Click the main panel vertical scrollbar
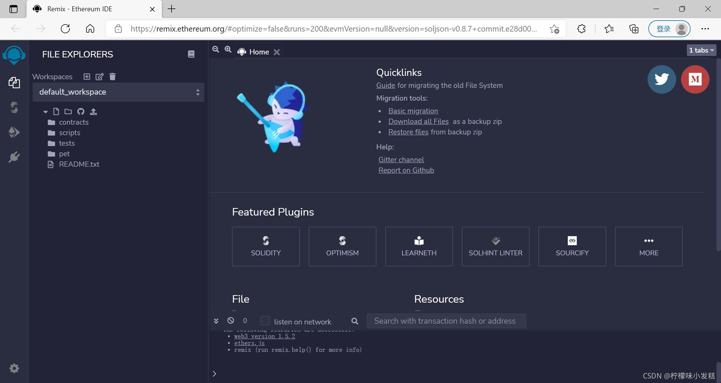721x383 pixels. pyautogui.click(x=718, y=154)
